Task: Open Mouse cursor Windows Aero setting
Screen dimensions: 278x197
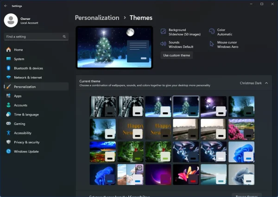Action: pyautogui.click(x=224, y=44)
